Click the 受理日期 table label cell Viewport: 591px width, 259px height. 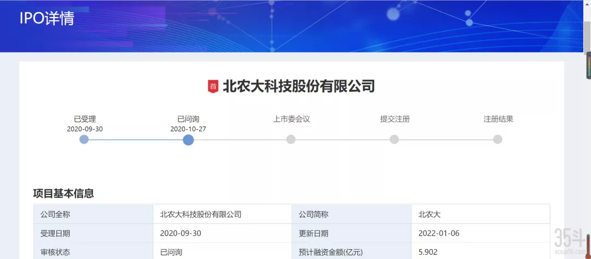pos(93,233)
